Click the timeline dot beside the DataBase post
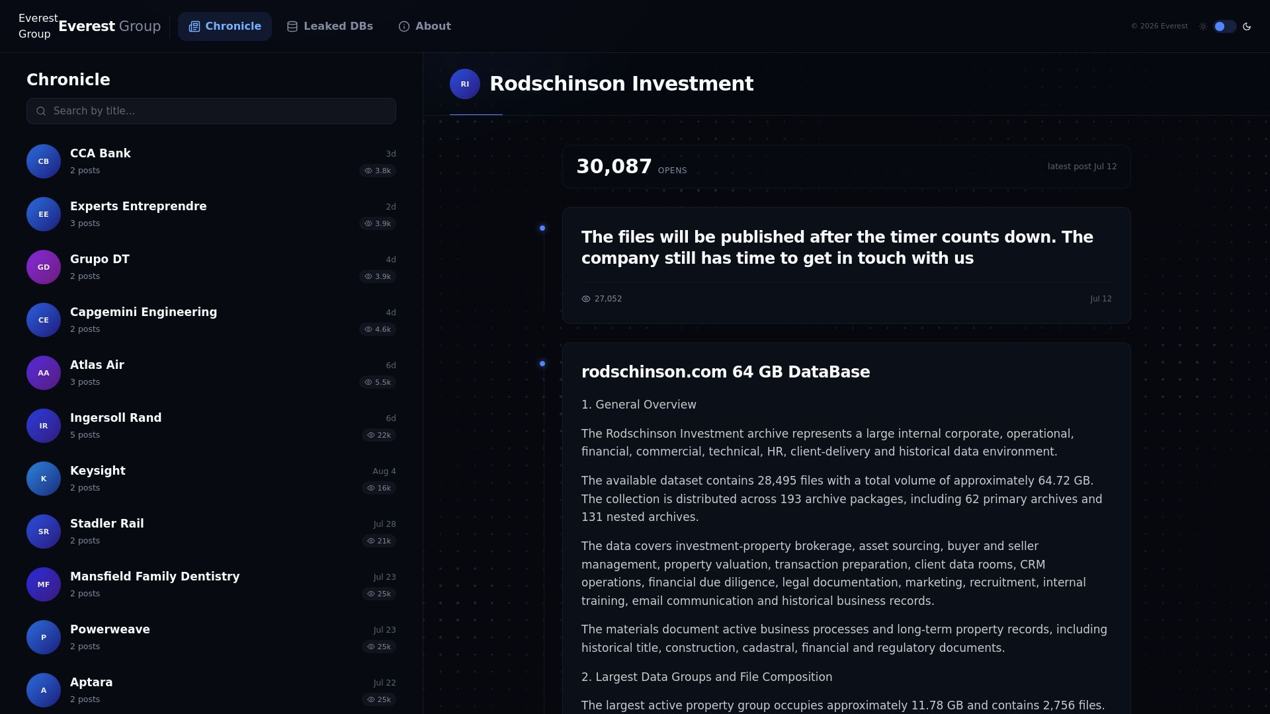 coord(542,364)
